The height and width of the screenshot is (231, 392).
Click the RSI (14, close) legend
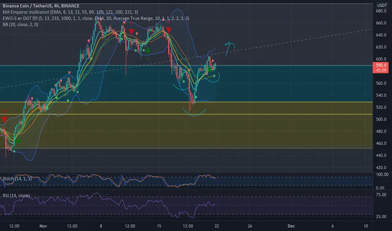(16, 195)
